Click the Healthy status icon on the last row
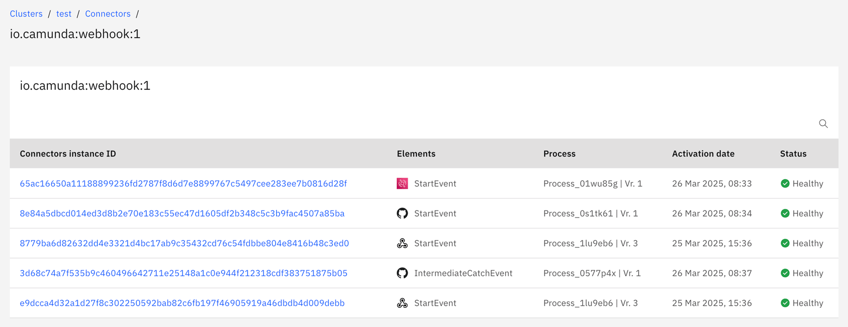This screenshot has width=848, height=327. pos(785,303)
